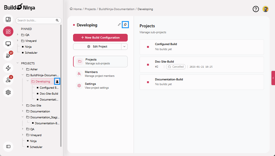The height and width of the screenshot is (156, 275).
Task: Go to Projects breadcrumb
Action: pos(90,9)
